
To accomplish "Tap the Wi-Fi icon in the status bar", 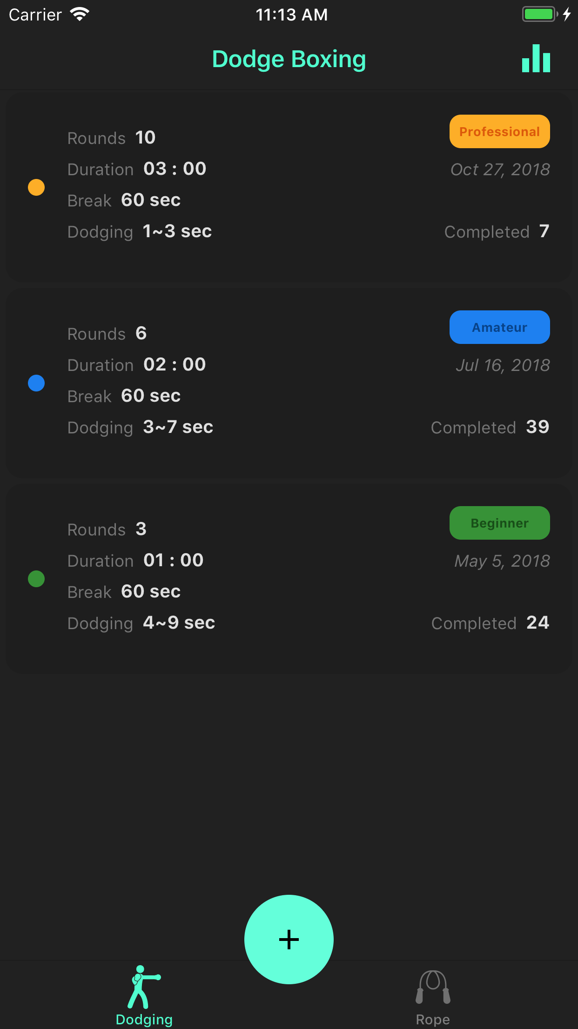I will [81, 14].
